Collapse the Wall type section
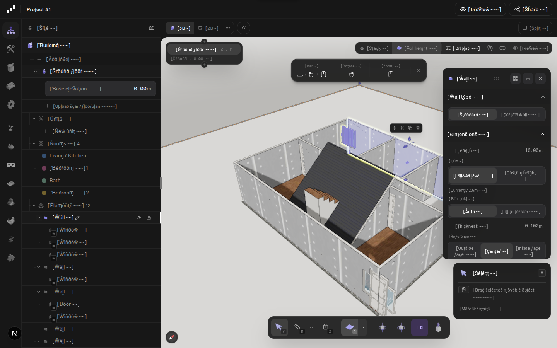The width and height of the screenshot is (557, 348). pyautogui.click(x=543, y=97)
